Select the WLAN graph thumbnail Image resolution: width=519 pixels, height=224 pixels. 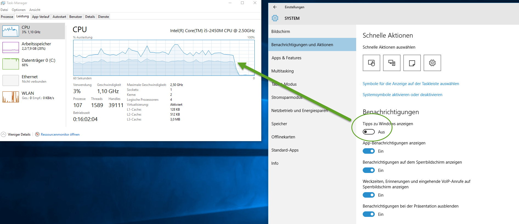coord(11,97)
